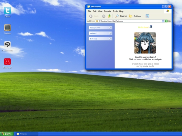The image size is (182, 136).
Task: Click the Up folder arrow icon
Action: pos(109,16)
